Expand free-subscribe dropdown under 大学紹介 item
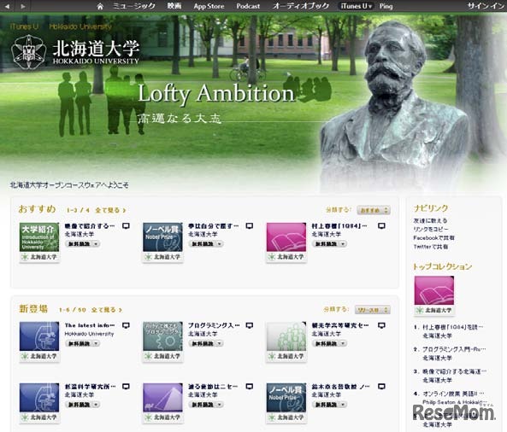 (x=96, y=244)
